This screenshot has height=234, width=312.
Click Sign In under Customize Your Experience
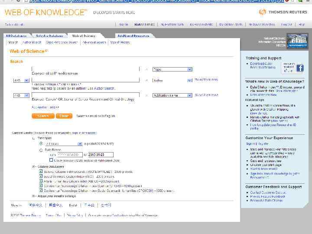point(250,144)
